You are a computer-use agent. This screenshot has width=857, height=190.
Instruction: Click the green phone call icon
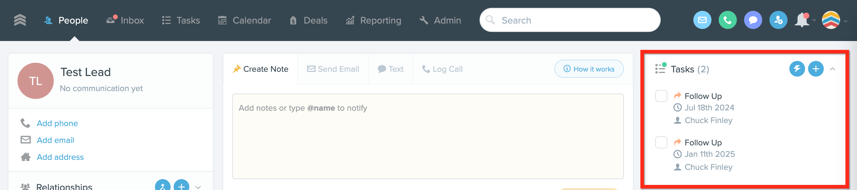coord(727,20)
